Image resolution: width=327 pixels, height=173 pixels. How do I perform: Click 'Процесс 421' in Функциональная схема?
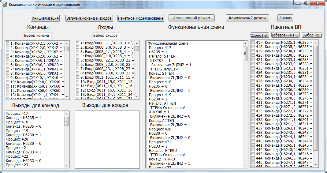point(160,142)
